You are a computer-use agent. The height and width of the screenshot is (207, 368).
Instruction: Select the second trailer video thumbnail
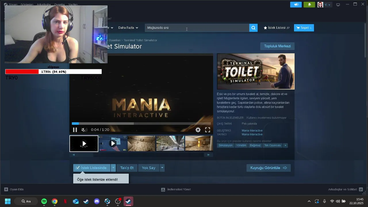(x=113, y=143)
